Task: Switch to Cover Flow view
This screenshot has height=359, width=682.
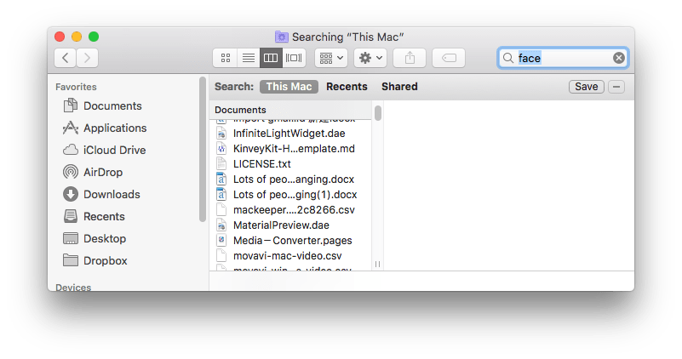Action: click(294, 58)
